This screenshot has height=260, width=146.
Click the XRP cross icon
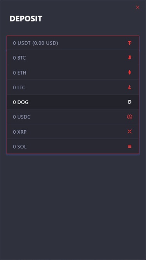[x=130, y=132]
